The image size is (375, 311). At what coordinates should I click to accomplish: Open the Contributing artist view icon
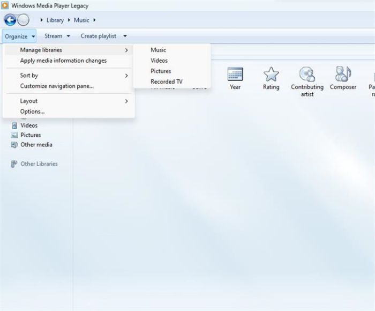pos(307,74)
